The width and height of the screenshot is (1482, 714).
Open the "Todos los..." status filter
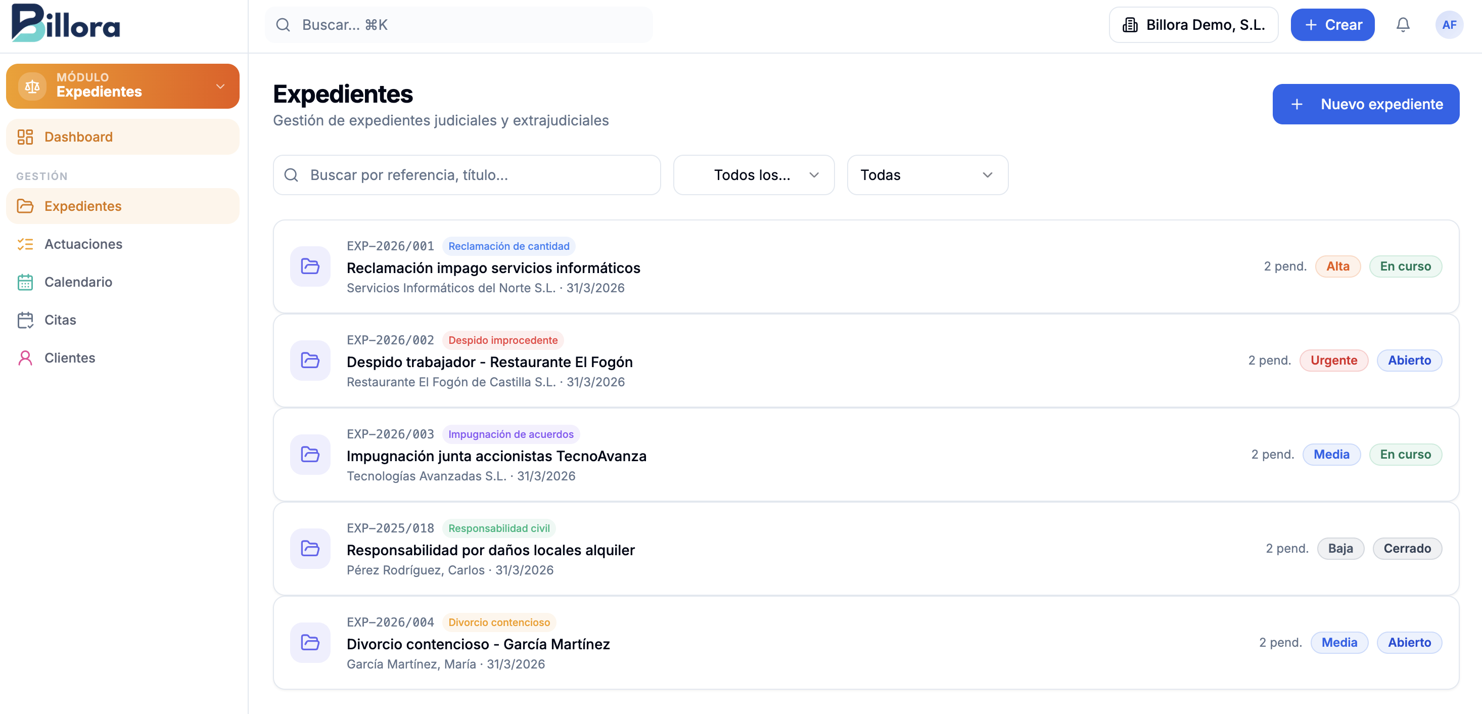[754, 175]
